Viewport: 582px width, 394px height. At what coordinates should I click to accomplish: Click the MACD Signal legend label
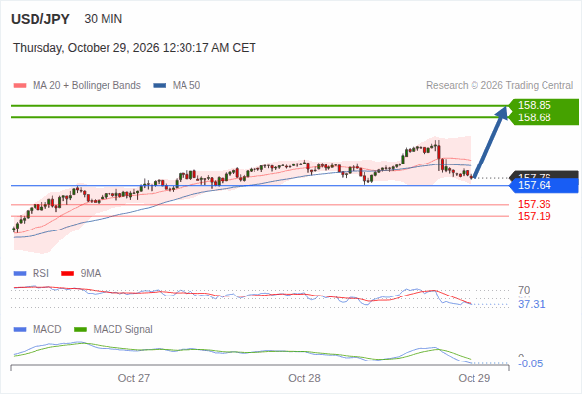point(123,329)
